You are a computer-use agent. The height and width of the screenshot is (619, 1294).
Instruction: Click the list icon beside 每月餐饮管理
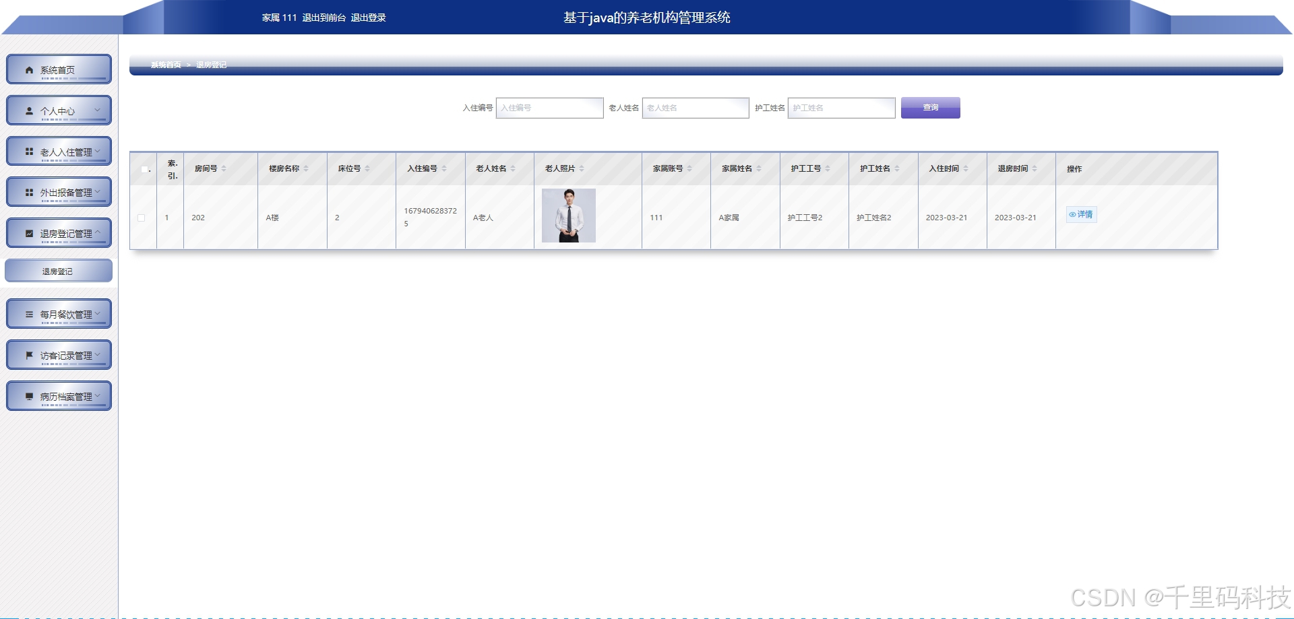[29, 315]
